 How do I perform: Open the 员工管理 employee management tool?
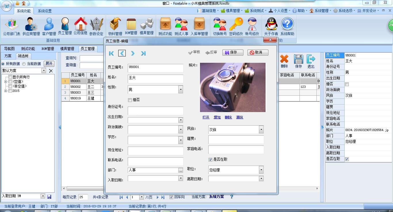[65, 26]
